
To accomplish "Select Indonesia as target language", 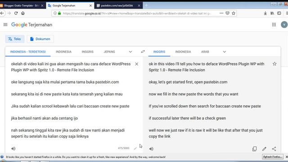I will coord(183,52).
